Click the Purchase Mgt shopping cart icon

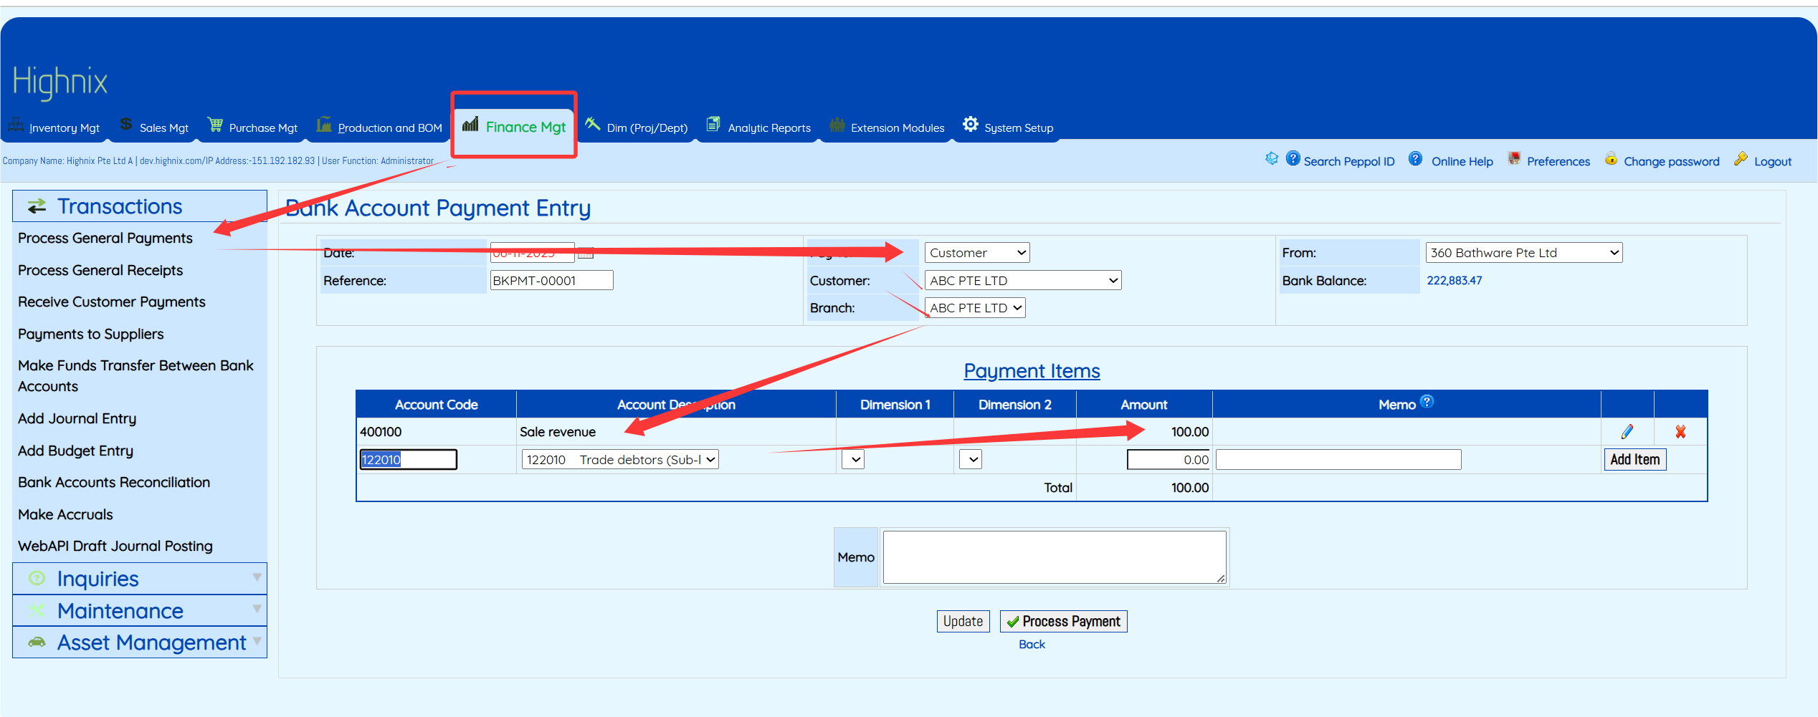coord(215,125)
